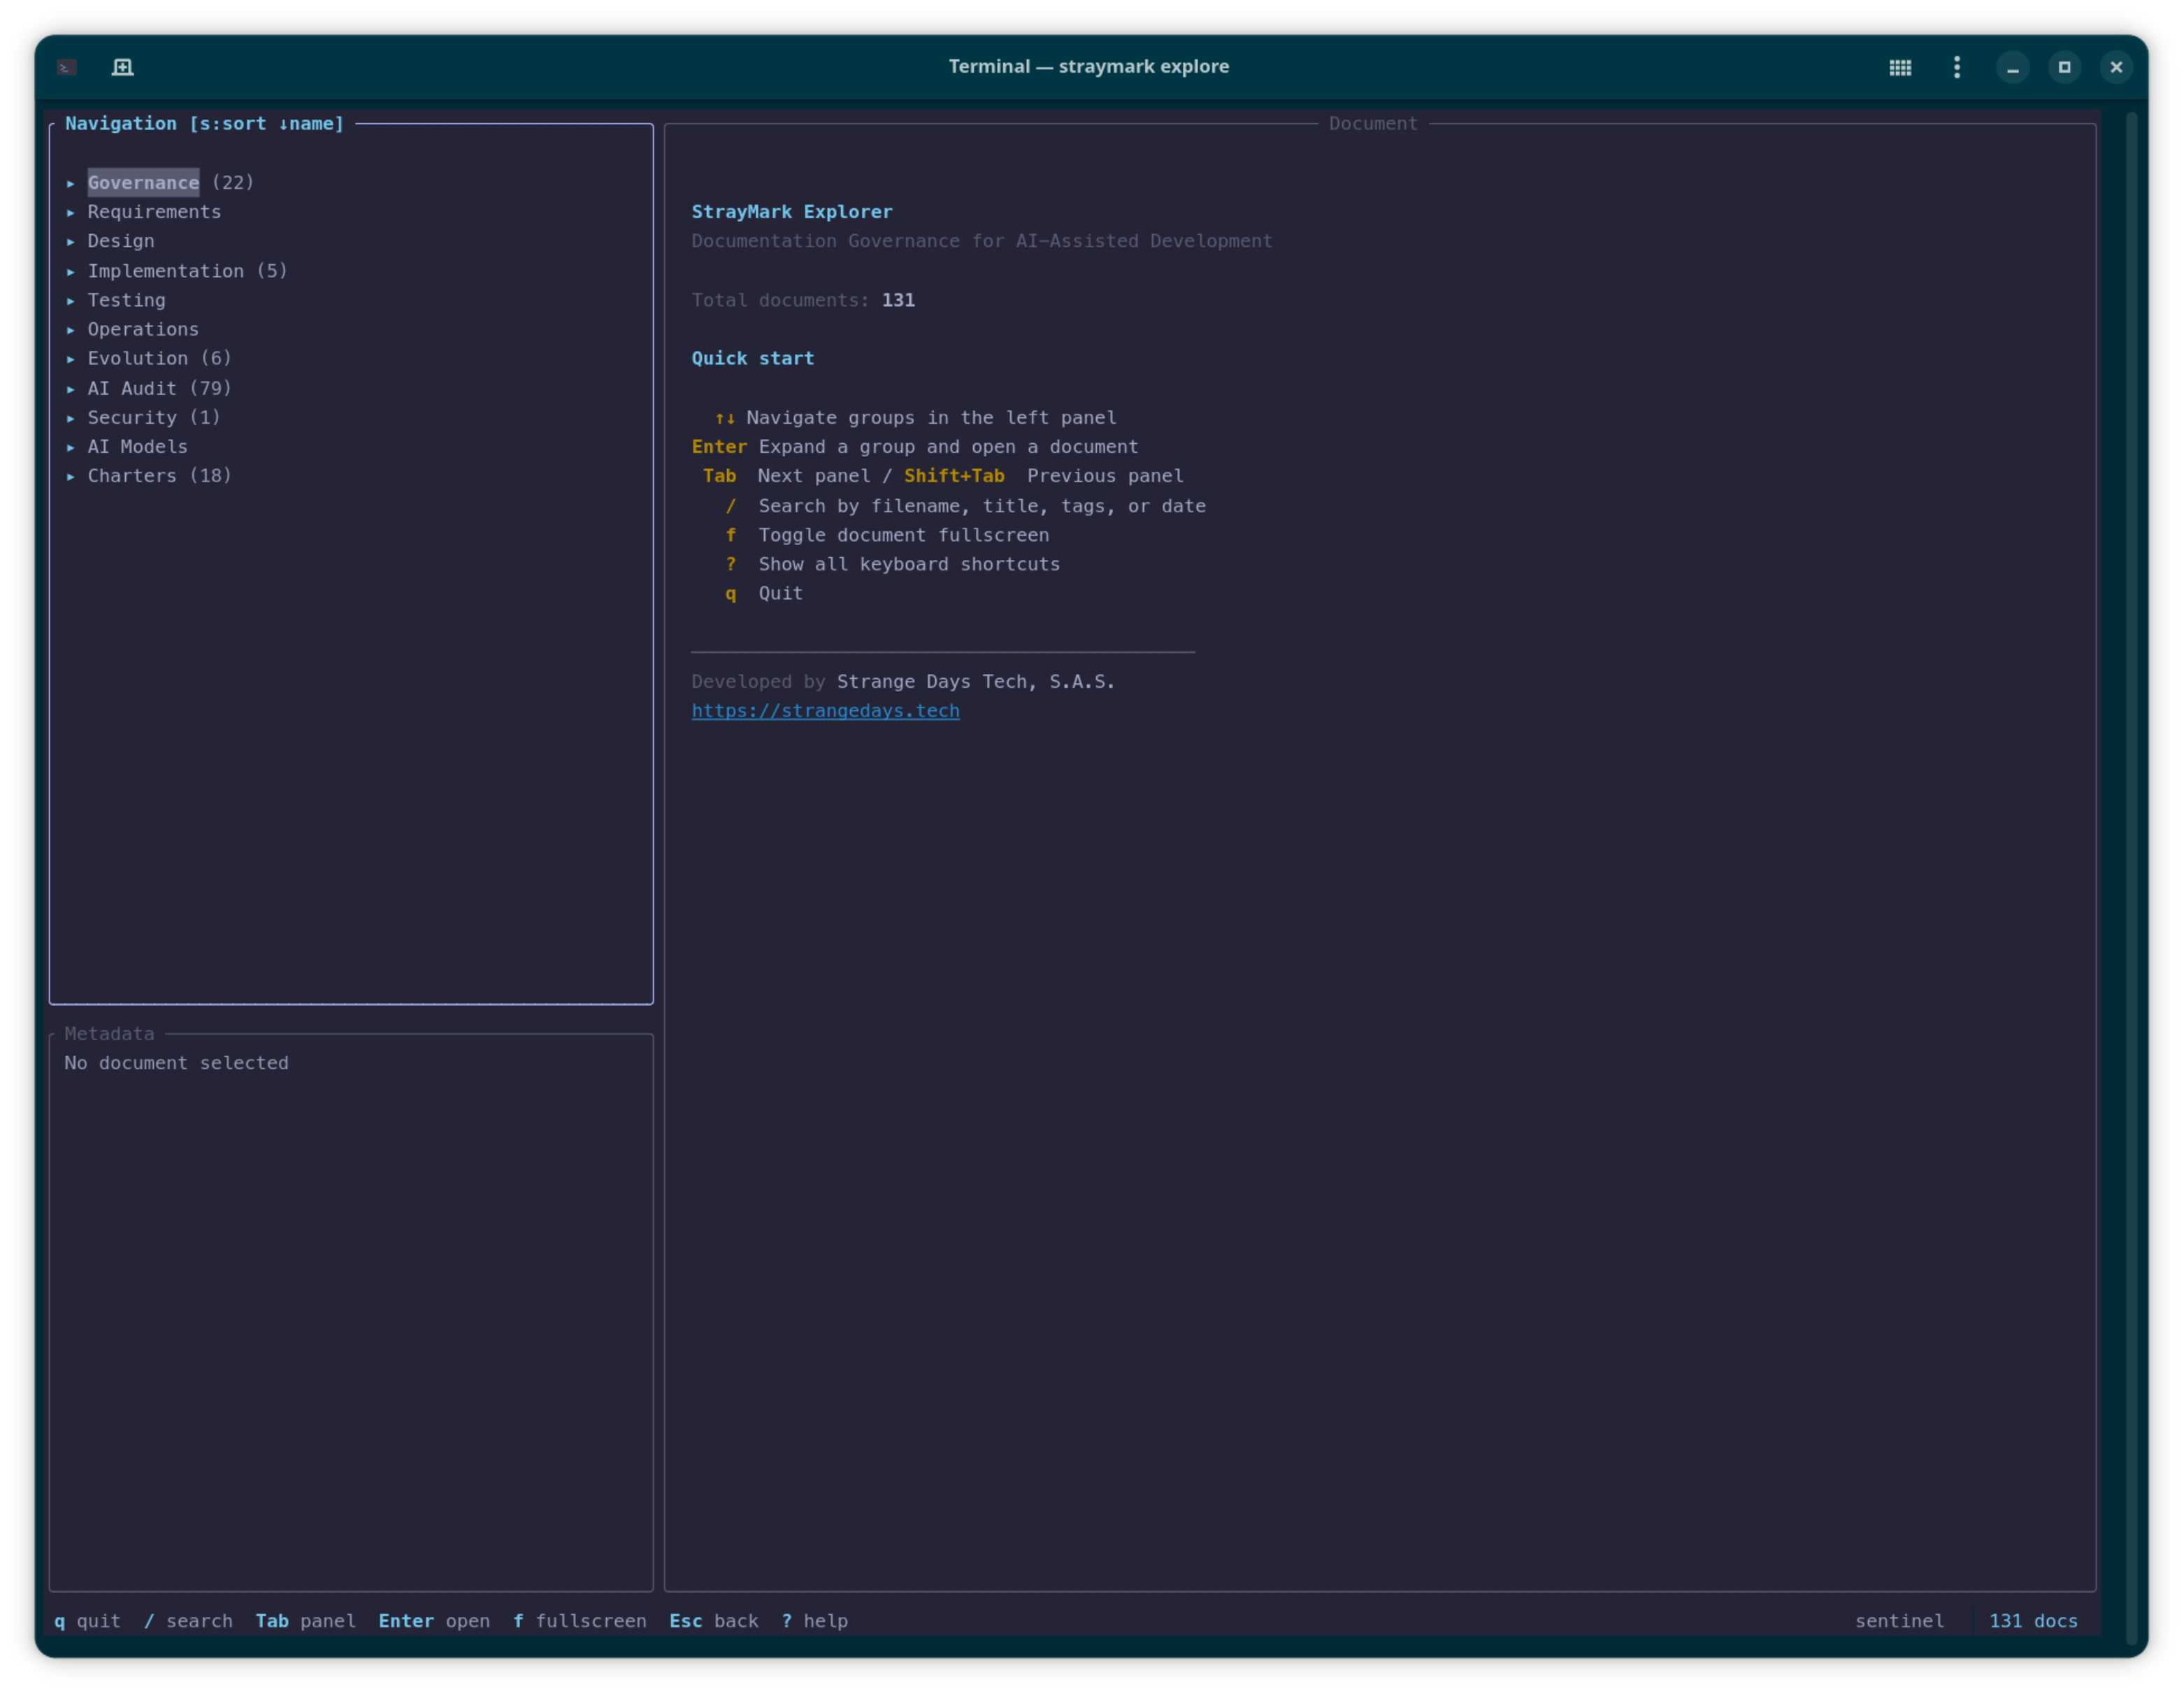The image size is (2184, 1693).
Task: Click the 'Enter open' footer shortcut
Action: 434,1621
